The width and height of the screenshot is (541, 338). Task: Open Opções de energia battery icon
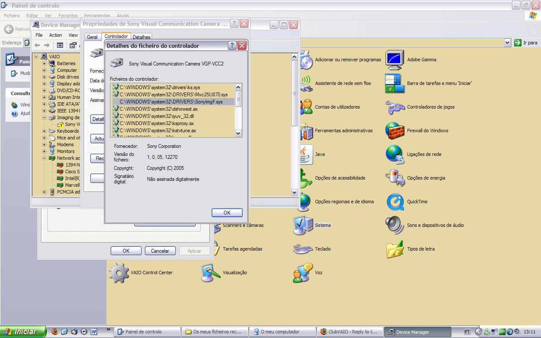point(395,178)
